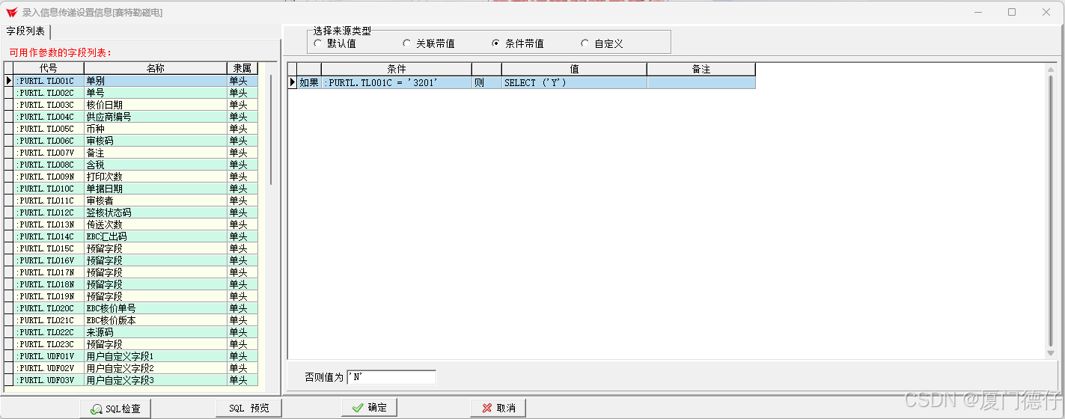Click the 值 column header
This screenshot has height=419, width=1065.
[574, 69]
